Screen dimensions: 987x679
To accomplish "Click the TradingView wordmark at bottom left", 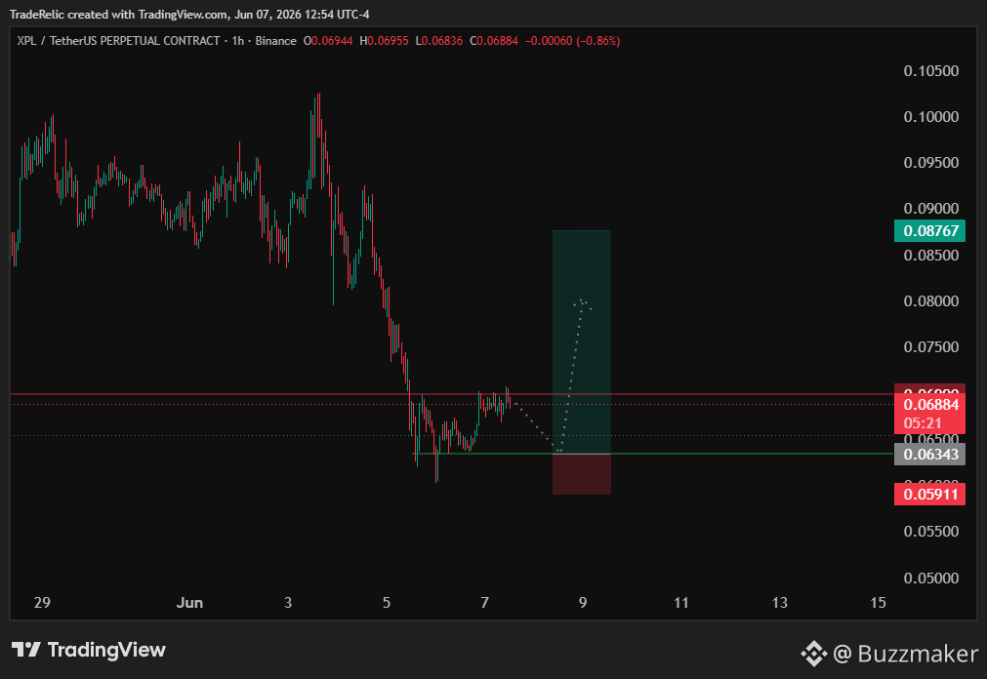I will click(x=106, y=650).
